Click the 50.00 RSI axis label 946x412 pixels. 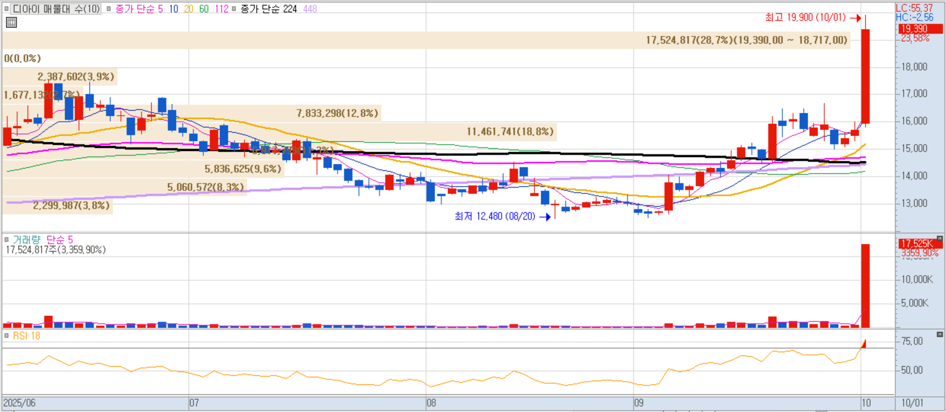click(911, 370)
